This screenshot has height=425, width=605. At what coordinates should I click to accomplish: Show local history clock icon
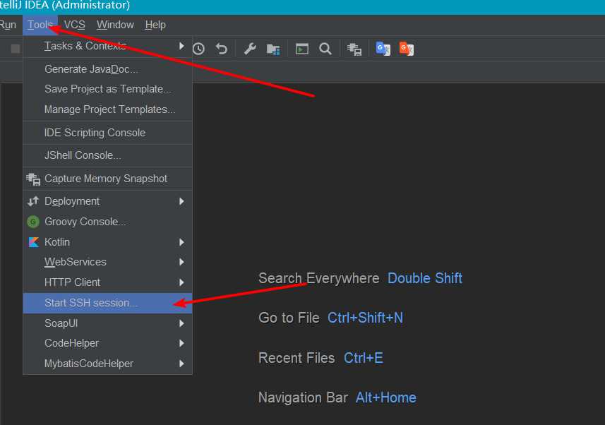[198, 49]
